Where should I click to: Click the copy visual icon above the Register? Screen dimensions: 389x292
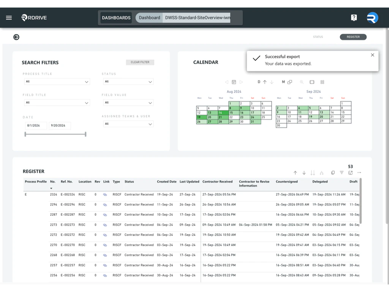click(333, 172)
